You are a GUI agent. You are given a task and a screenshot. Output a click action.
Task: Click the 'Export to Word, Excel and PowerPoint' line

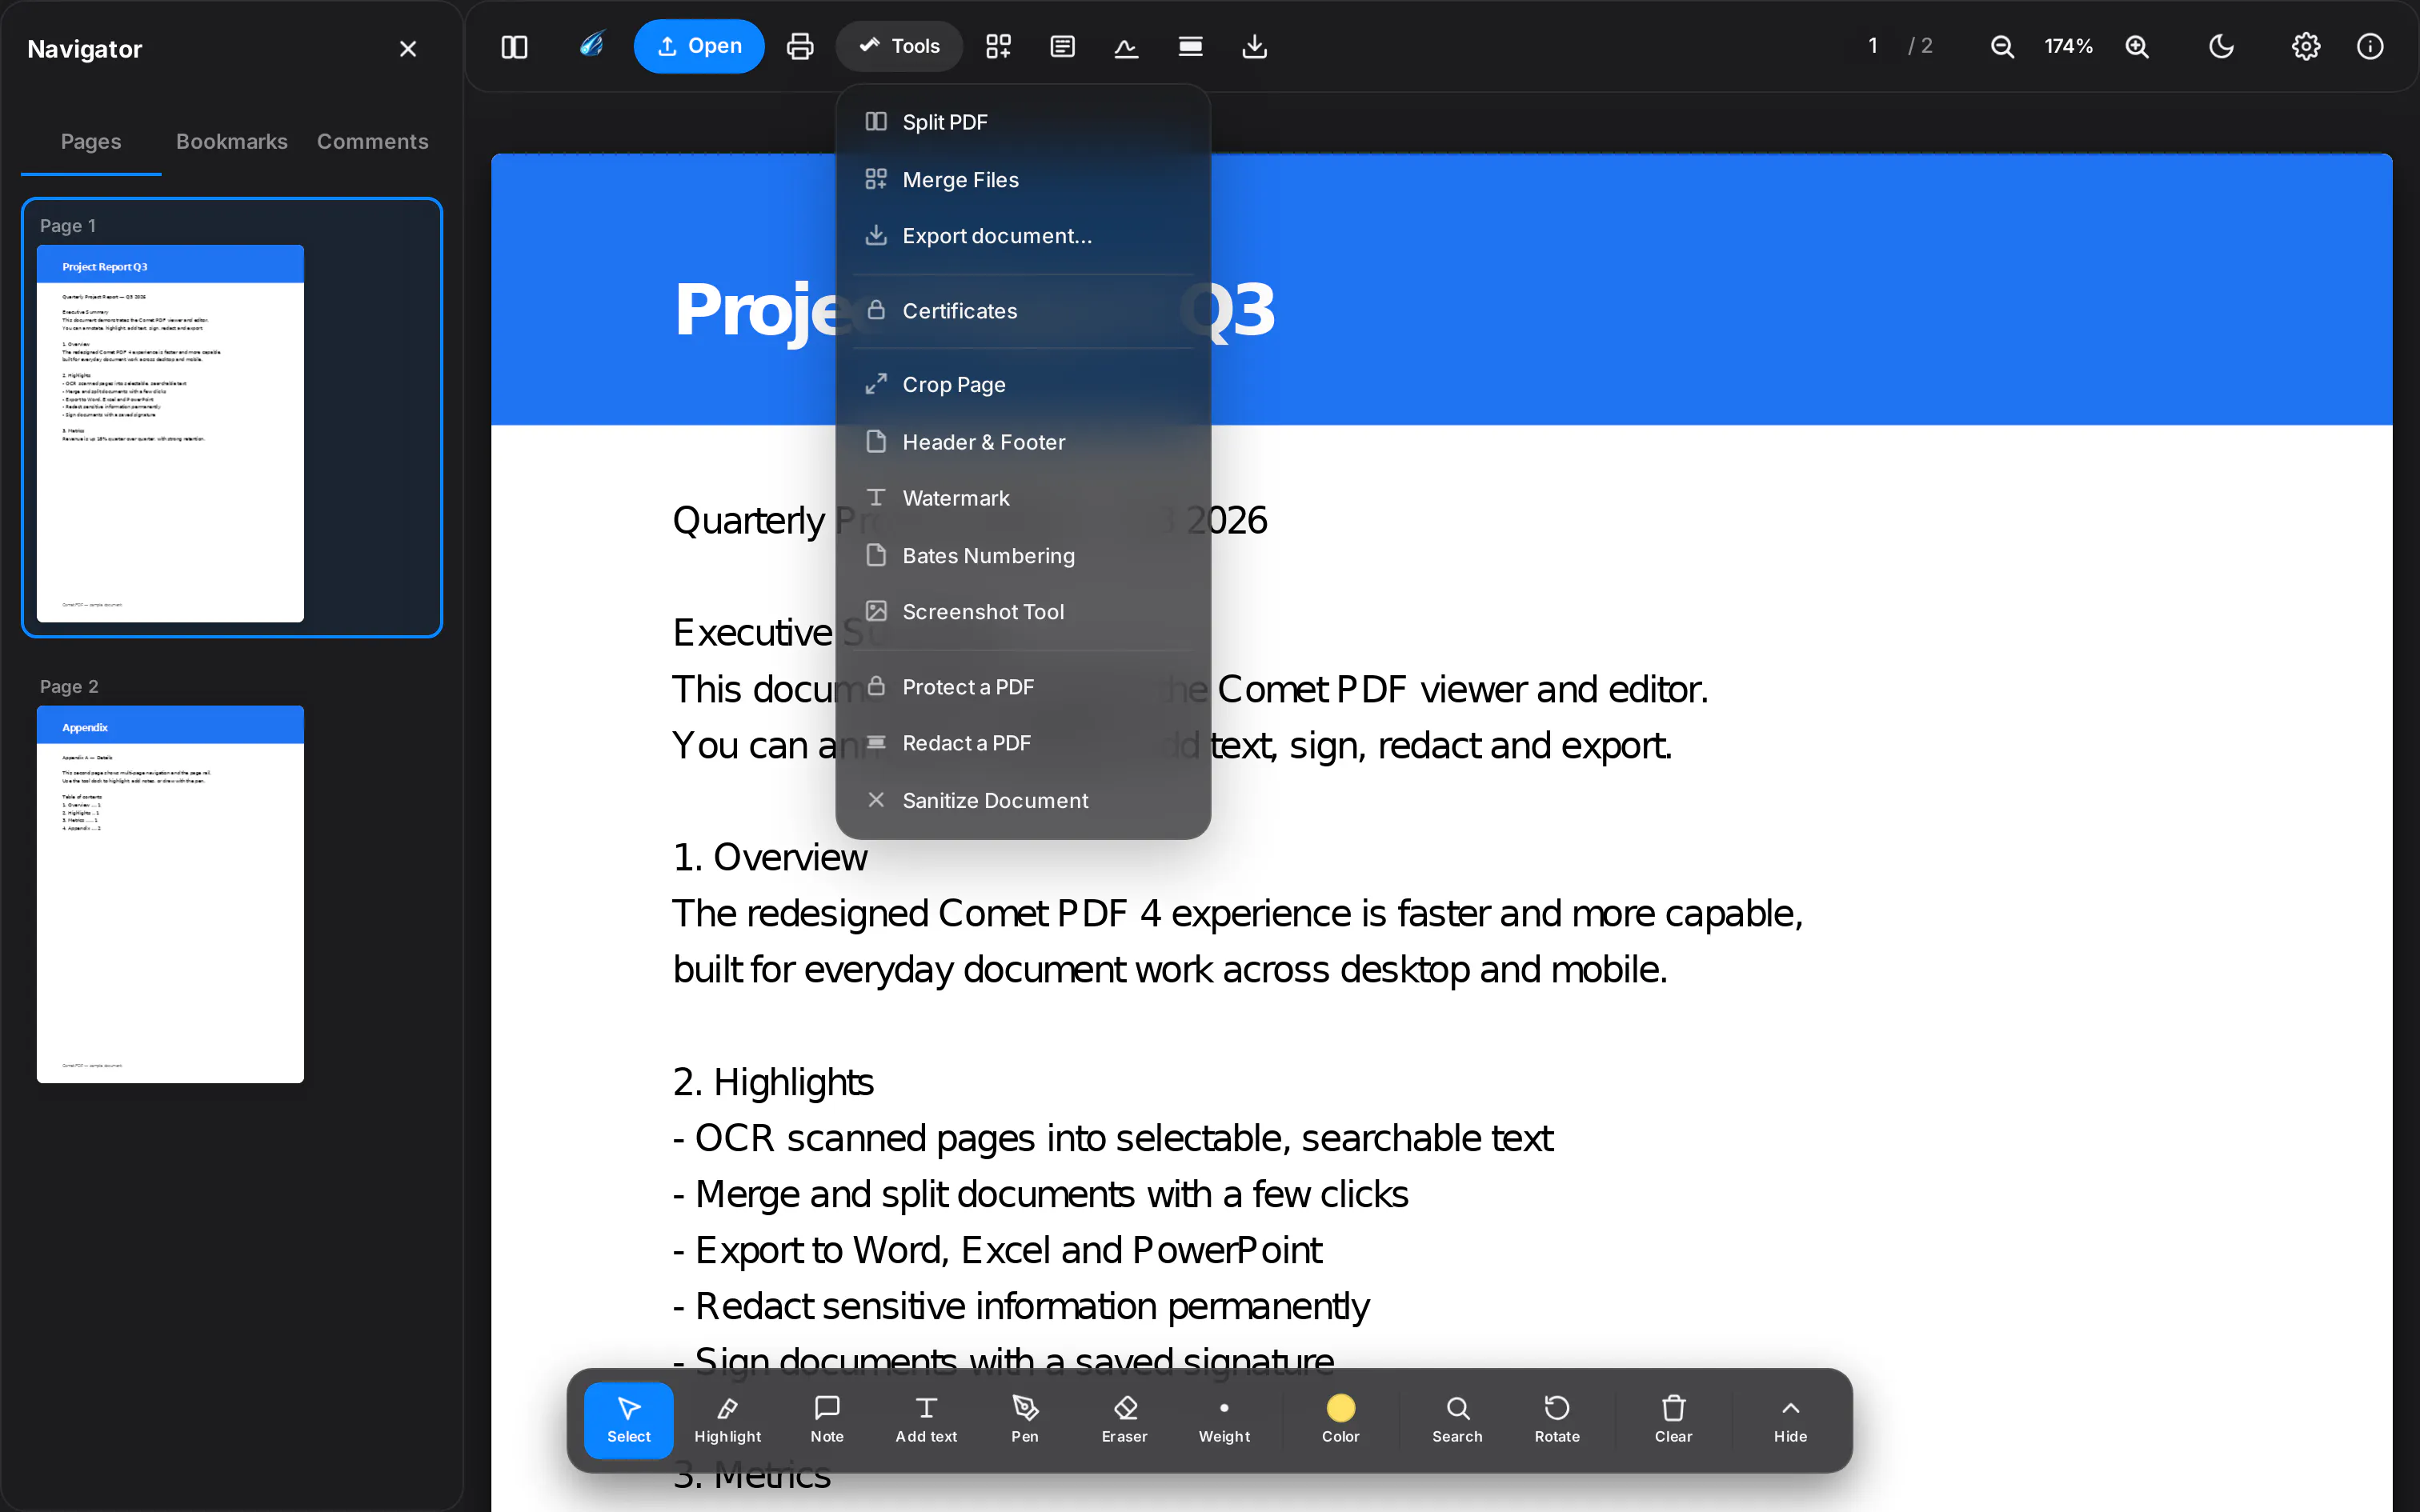click(x=998, y=1250)
